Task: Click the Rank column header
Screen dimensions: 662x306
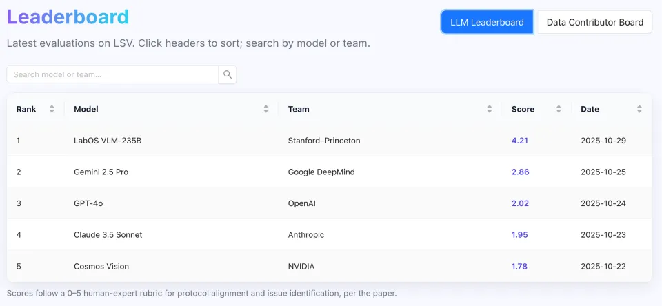Action: (x=26, y=109)
